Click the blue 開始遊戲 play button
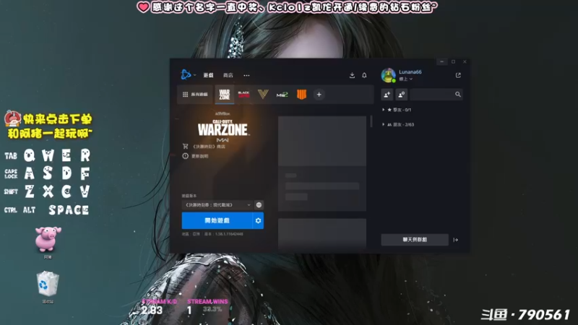Screen dimensions: 578x325 click(x=217, y=220)
